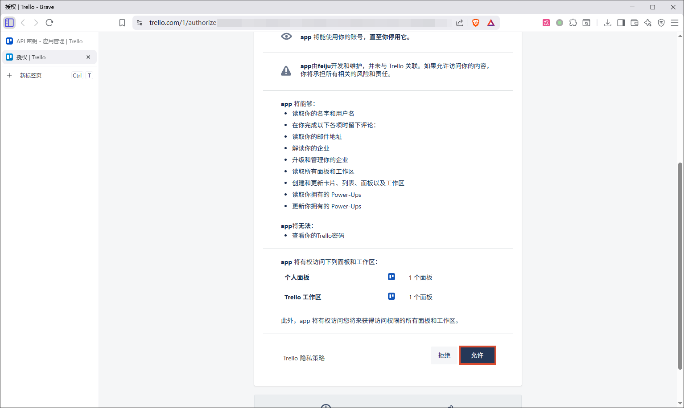Click the text 读取所有面板和工作区

(323, 171)
